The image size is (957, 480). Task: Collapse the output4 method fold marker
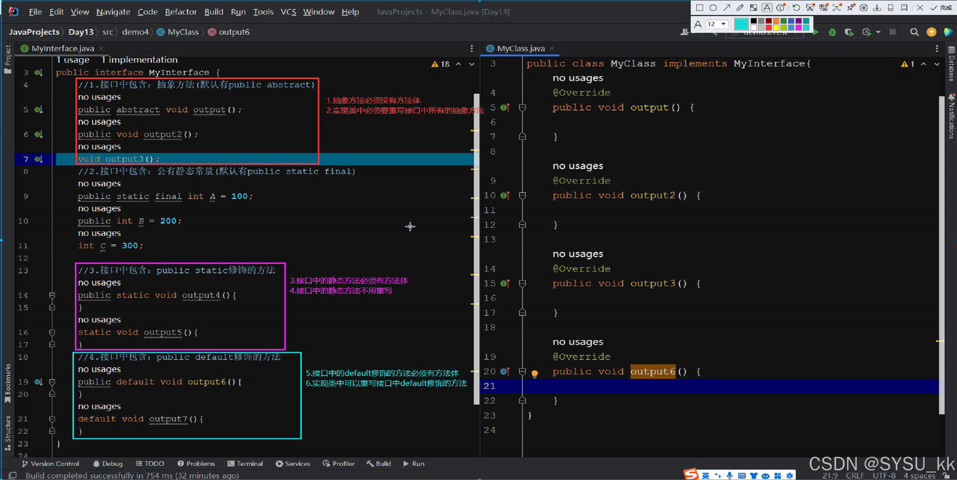pyautogui.click(x=52, y=295)
